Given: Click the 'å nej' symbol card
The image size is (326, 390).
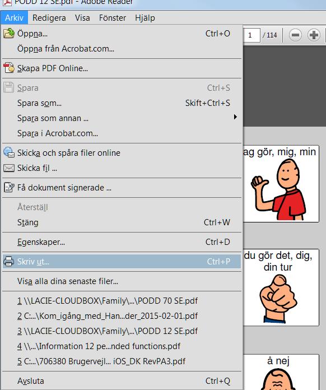Looking at the screenshot, I should pyautogui.click(x=281, y=372).
